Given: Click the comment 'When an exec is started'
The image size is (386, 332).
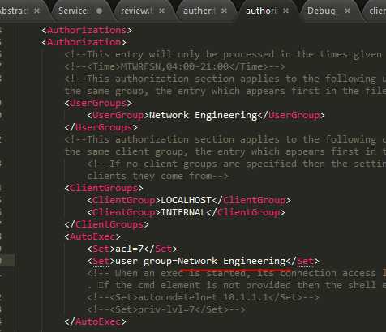Looking at the screenshot, I should (236, 273).
